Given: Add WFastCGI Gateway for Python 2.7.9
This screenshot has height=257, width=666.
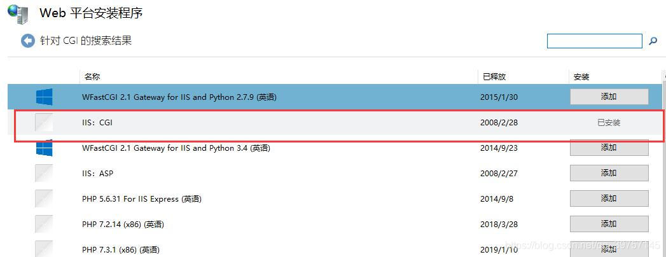Looking at the screenshot, I should coord(609,97).
